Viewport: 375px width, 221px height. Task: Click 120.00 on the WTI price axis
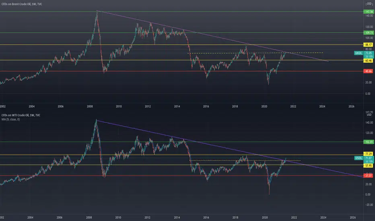click(x=369, y=133)
